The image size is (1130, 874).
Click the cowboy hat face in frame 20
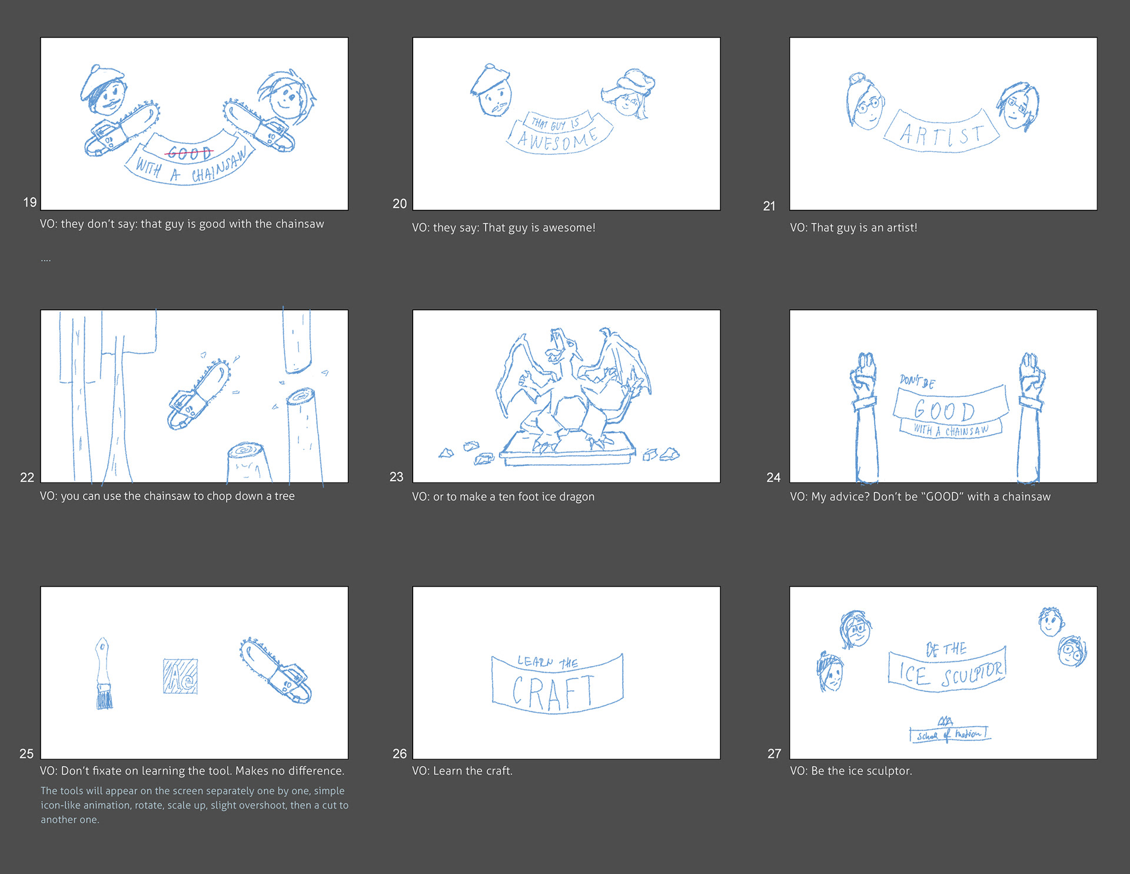[x=629, y=93]
